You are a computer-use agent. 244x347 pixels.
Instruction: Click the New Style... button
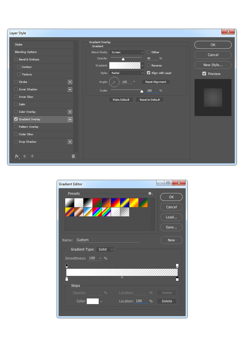213,65
